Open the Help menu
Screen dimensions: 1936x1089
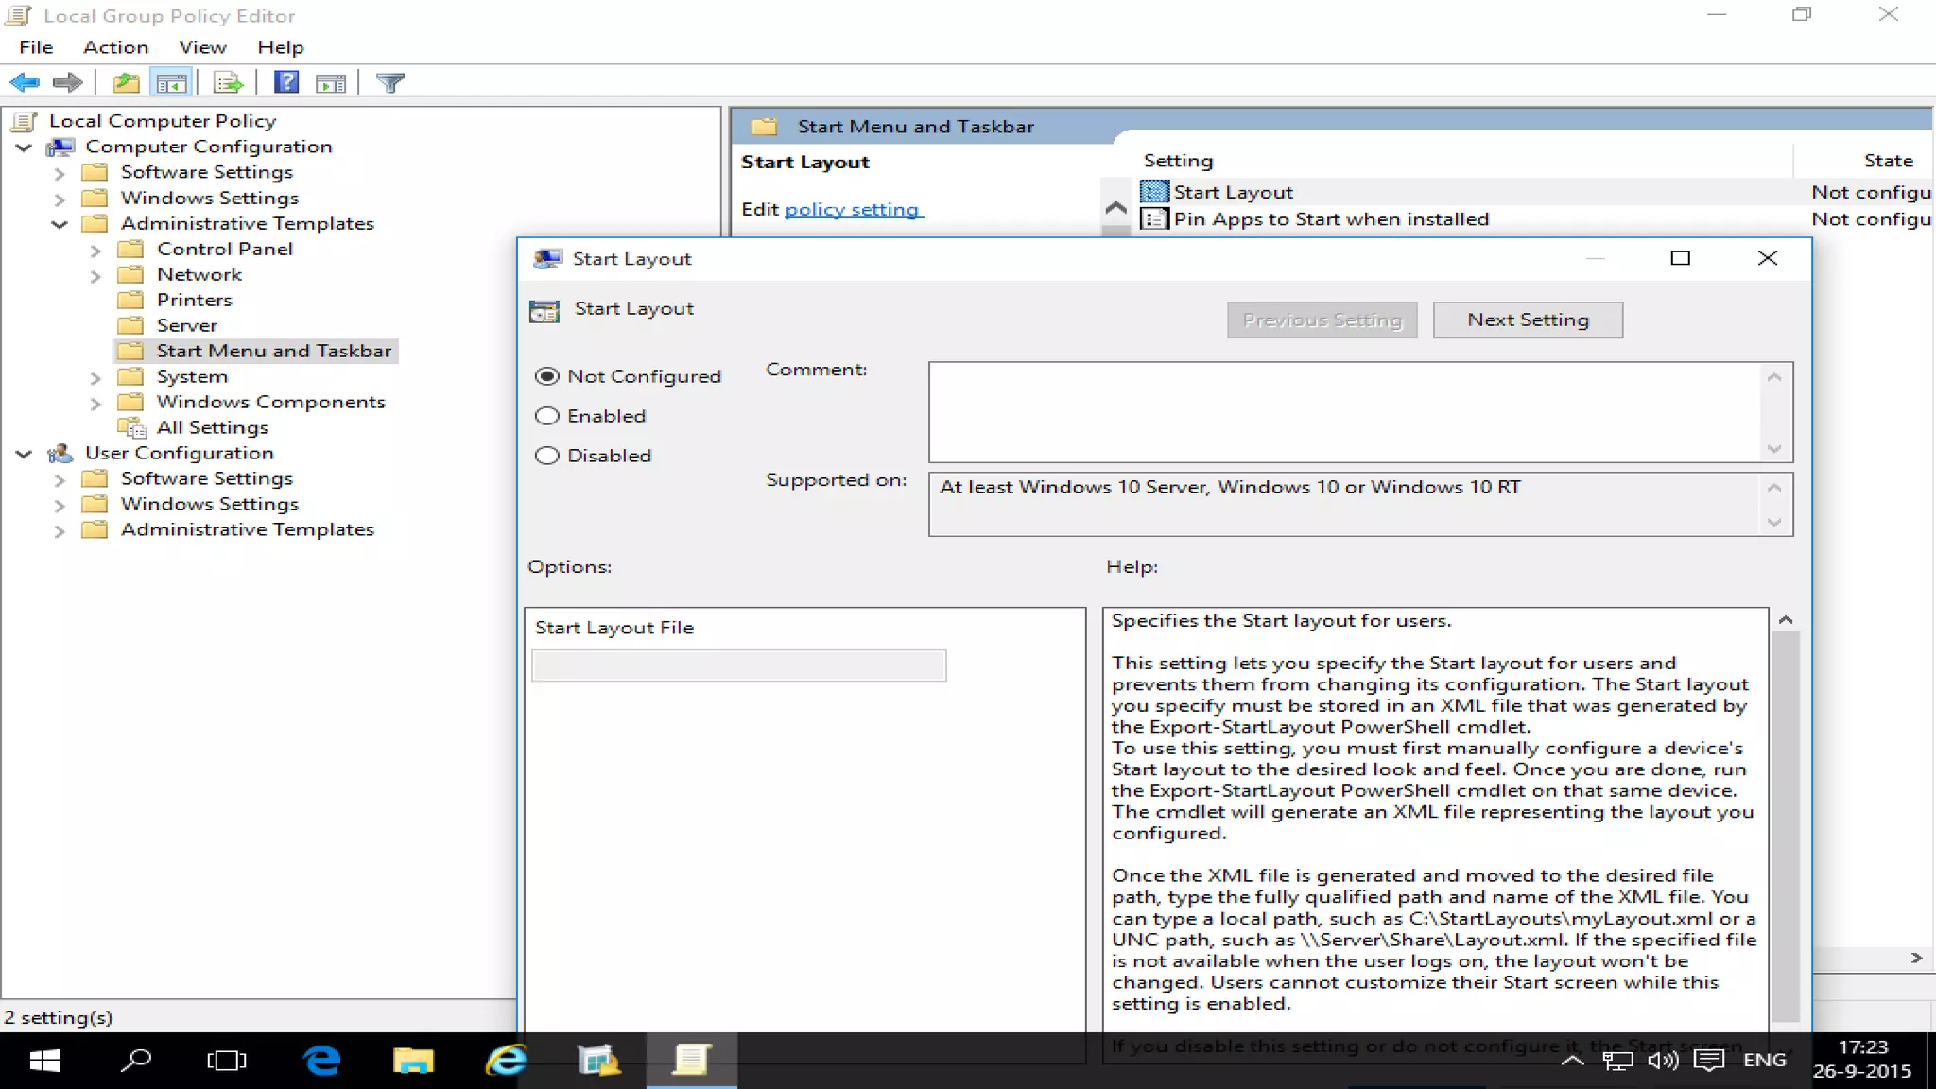[x=280, y=47]
